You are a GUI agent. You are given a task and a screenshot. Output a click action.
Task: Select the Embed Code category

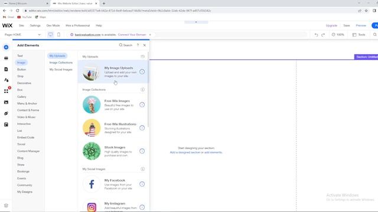tap(25, 137)
